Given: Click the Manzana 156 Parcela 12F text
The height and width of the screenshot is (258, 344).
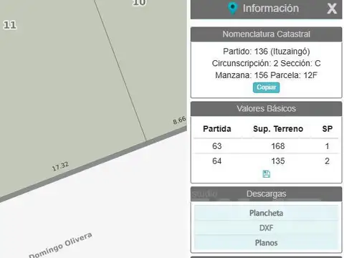Looking at the screenshot, I should click(x=266, y=75).
